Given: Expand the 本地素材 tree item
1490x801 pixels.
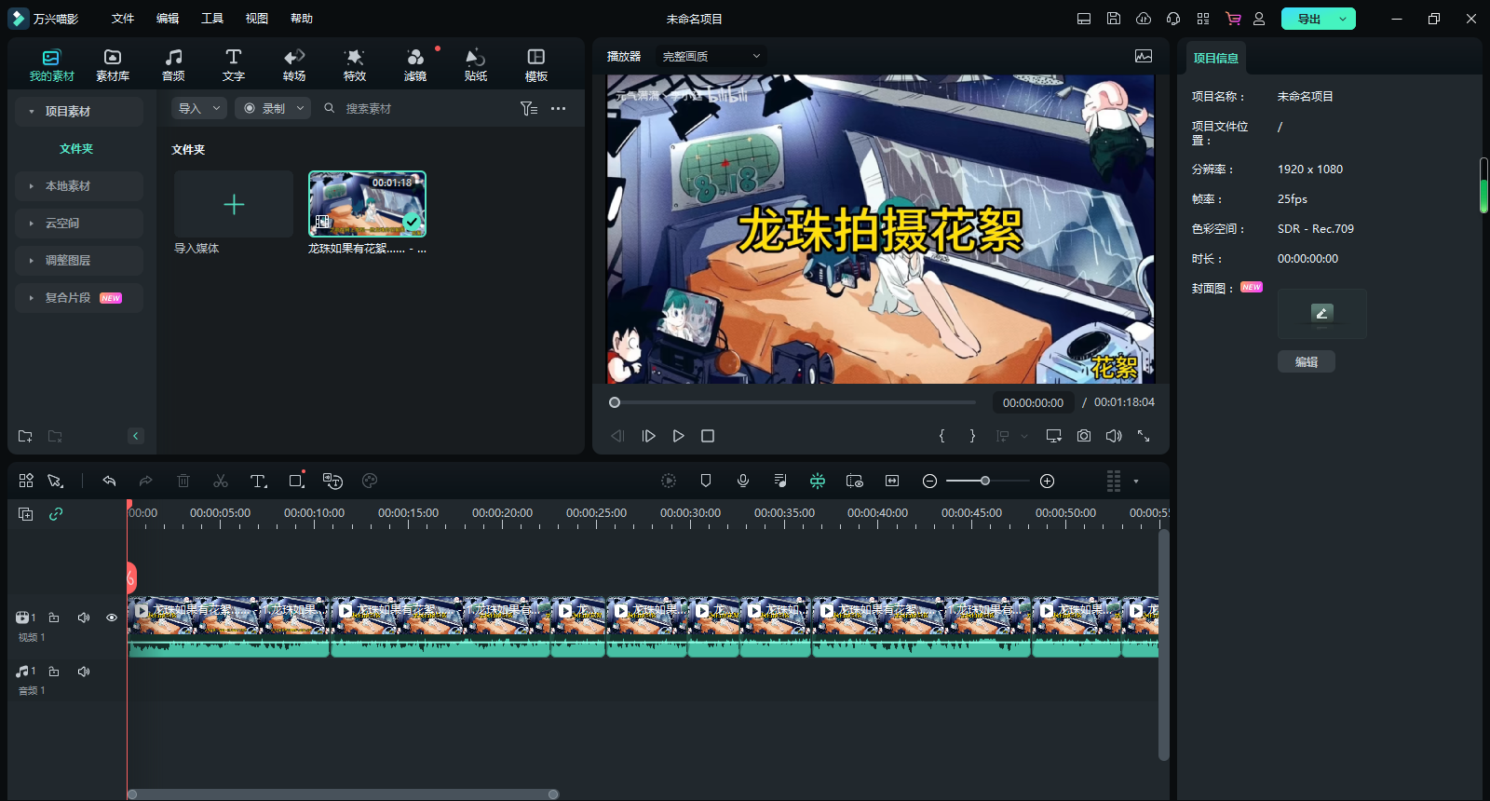Looking at the screenshot, I should (32, 186).
